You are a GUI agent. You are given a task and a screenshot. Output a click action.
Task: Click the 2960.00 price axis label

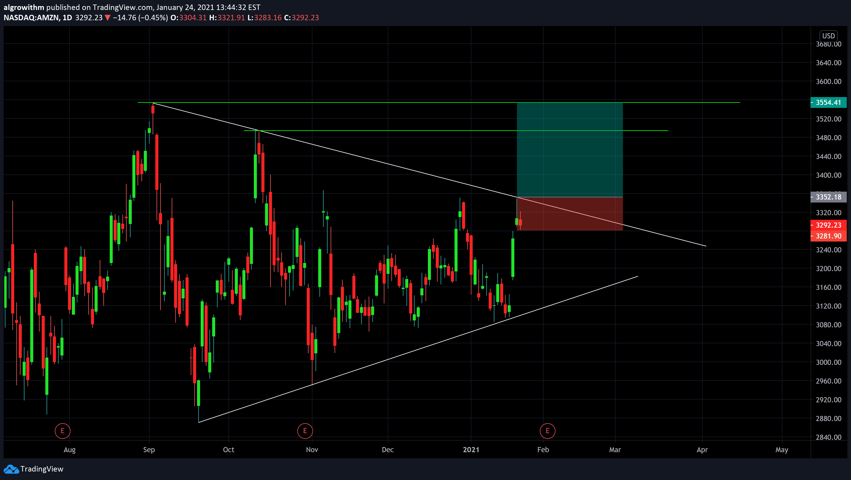pyautogui.click(x=829, y=381)
